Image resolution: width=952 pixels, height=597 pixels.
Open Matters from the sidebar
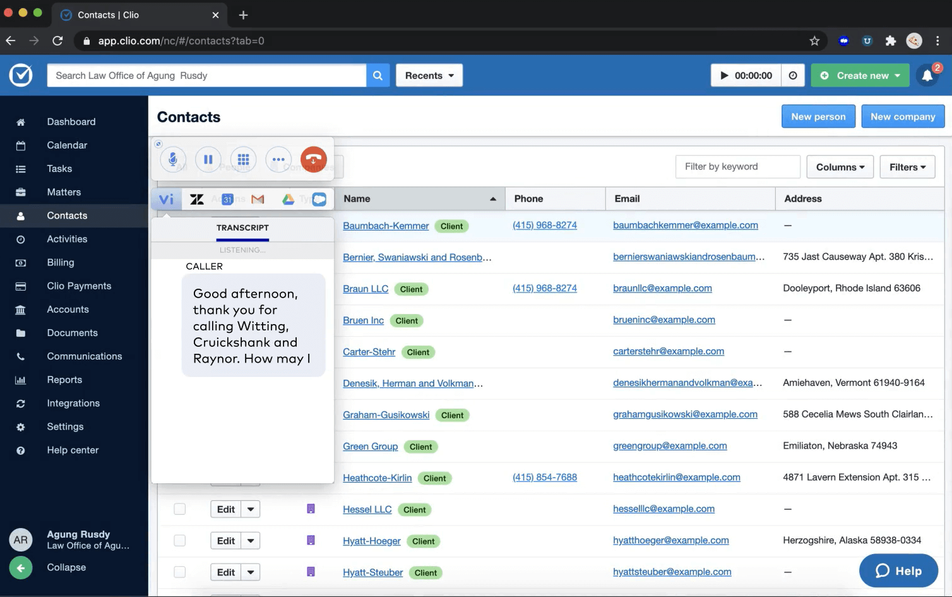(x=64, y=191)
